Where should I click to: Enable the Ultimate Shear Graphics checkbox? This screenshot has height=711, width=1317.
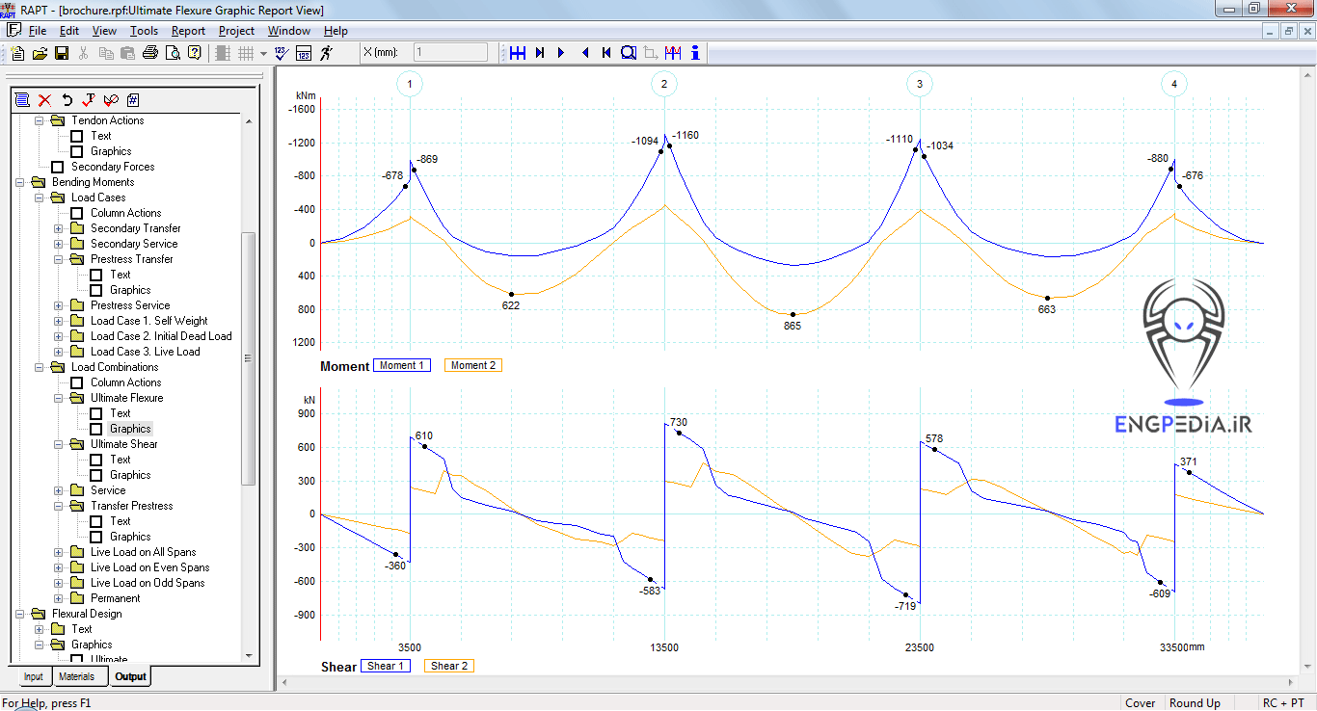point(96,475)
